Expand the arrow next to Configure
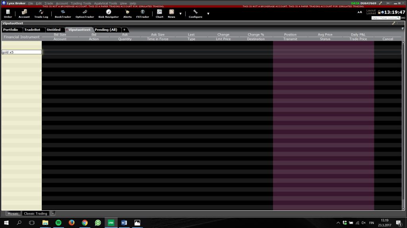Screen dimensions: 407x228 pos(208,14)
